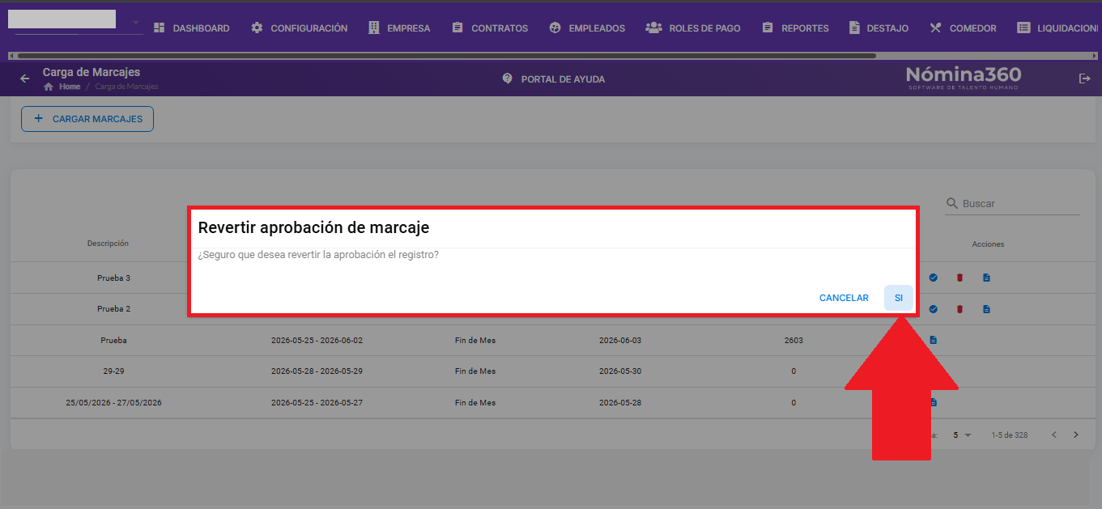Select the 'Prueba 3' row description
Viewport: 1102px width, 509px height.
[113, 278]
